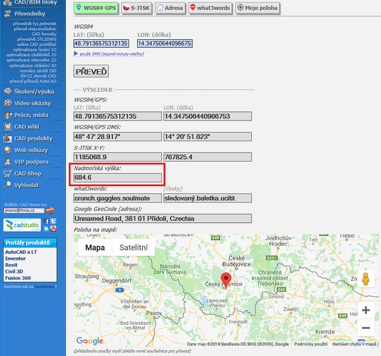Click the Video ukázky reel icon
Viewport: 381px width, 356px height.
coord(7,103)
